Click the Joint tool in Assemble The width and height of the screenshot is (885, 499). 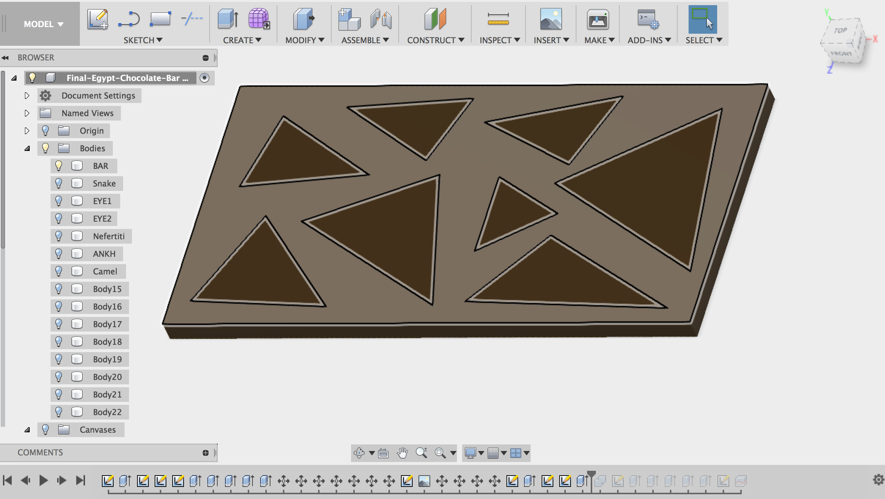pyautogui.click(x=381, y=19)
